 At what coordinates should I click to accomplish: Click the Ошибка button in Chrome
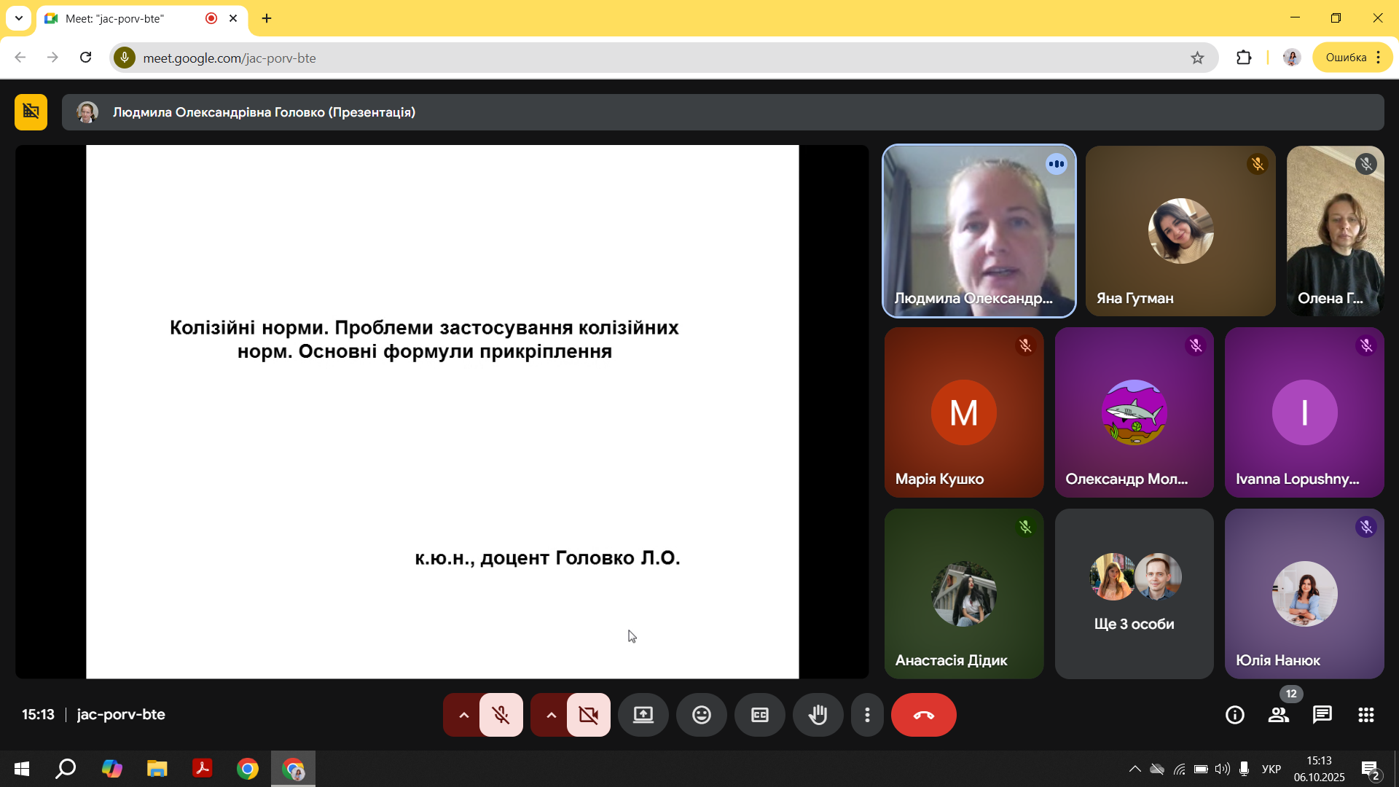click(1345, 58)
